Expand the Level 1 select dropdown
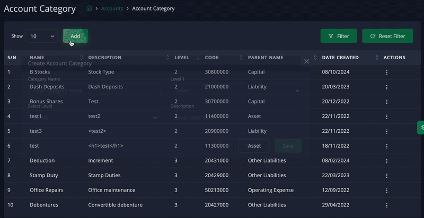 tap(236, 90)
